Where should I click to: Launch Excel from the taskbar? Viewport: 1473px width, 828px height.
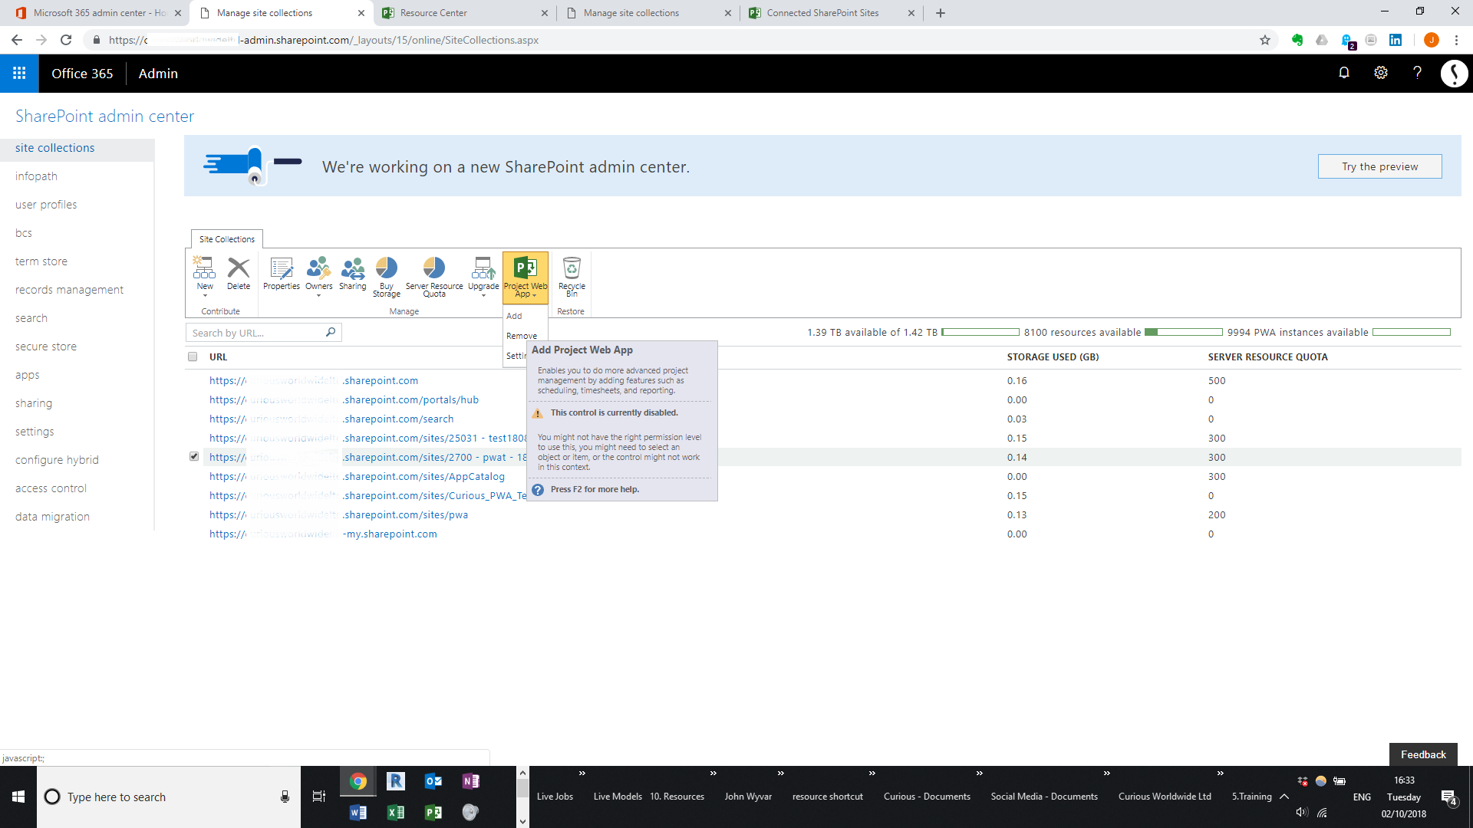[396, 813]
